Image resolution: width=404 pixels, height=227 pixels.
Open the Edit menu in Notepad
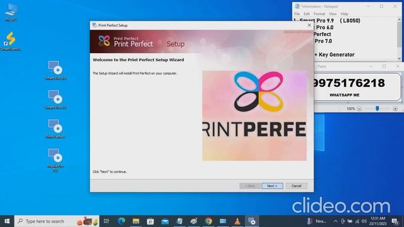pos(306,14)
